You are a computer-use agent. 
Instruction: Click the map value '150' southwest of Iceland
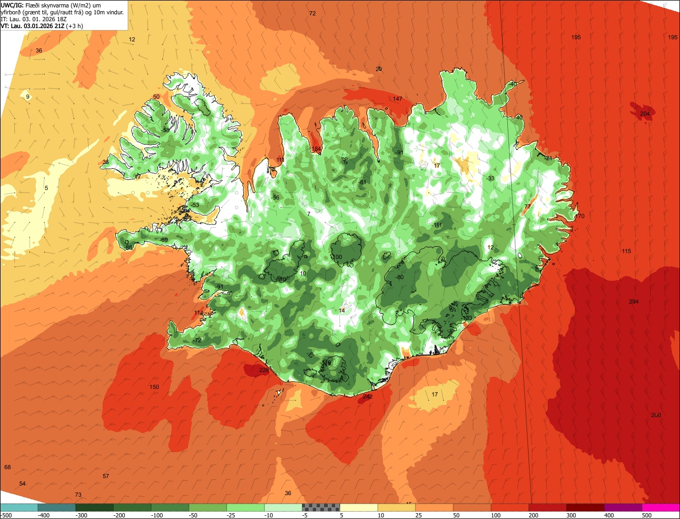click(154, 387)
